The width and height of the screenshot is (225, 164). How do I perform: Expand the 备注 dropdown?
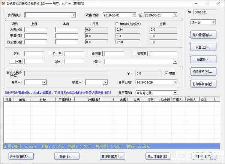click(175, 61)
